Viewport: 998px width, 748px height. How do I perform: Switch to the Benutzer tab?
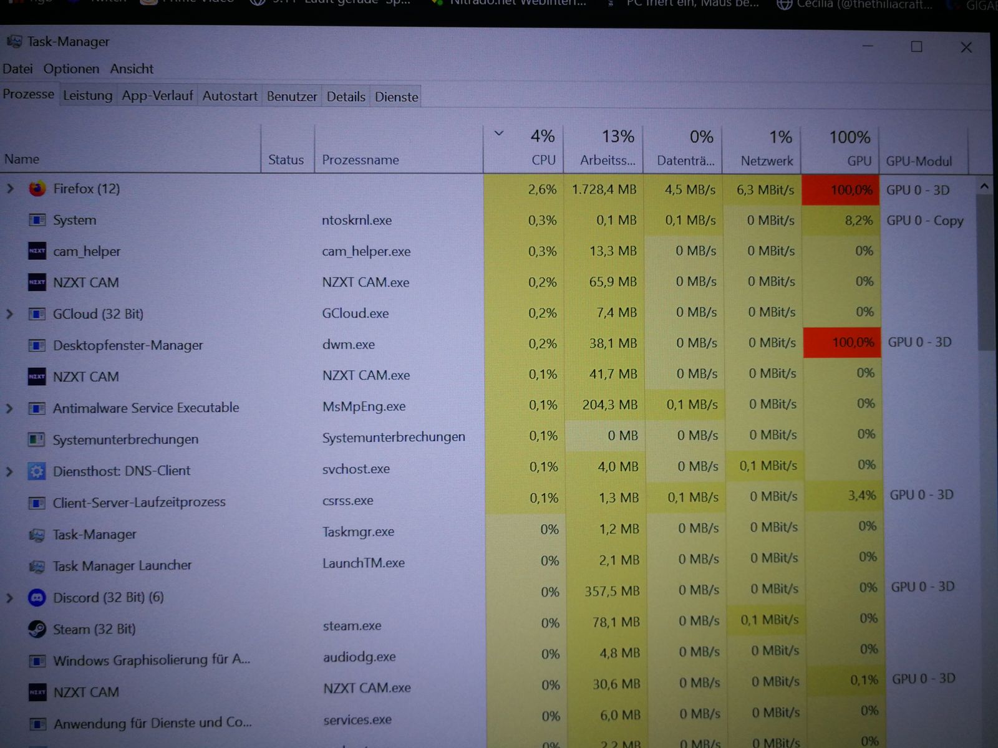click(292, 97)
